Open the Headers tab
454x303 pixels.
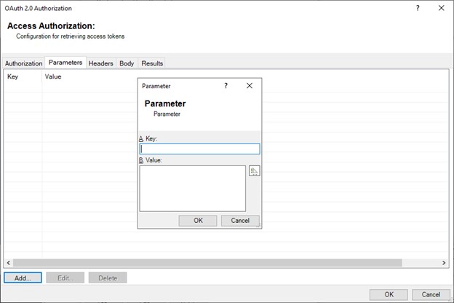click(x=101, y=63)
